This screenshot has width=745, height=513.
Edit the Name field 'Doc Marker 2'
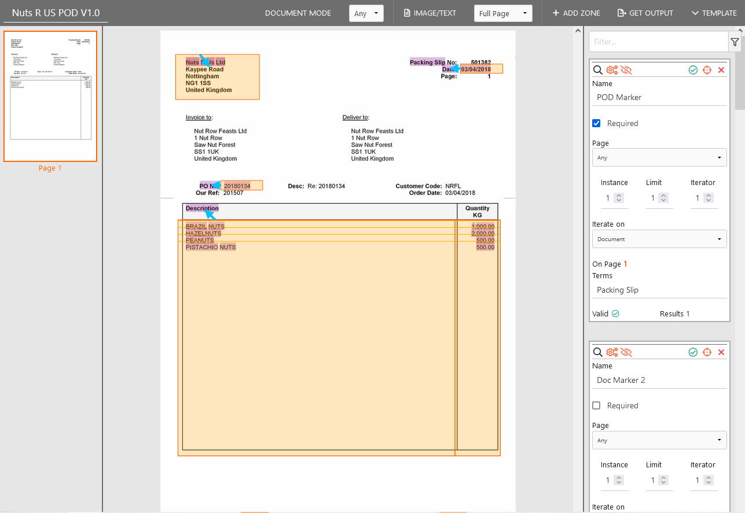[659, 380]
